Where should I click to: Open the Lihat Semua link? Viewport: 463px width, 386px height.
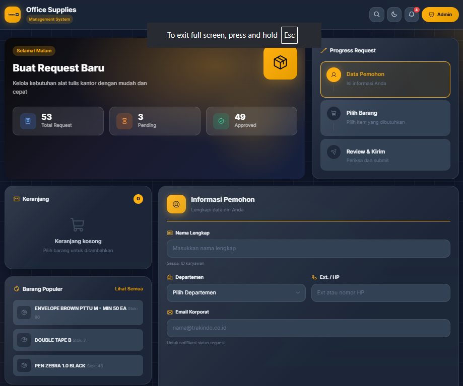[128, 289]
